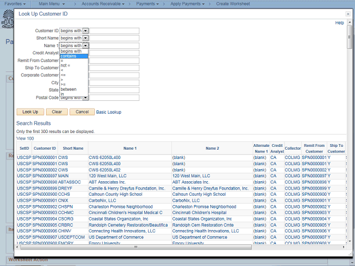Sort by the Name 2 column header
The image size is (355, 266).
[x=212, y=149]
